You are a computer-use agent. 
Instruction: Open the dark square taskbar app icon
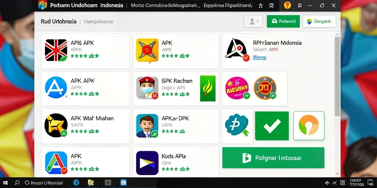[x=108, y=183]
